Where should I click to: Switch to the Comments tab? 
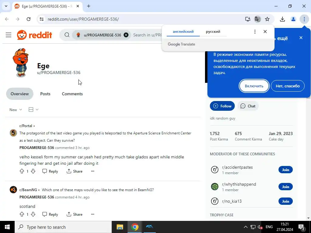pyautogui.click(x=72, y=94)
